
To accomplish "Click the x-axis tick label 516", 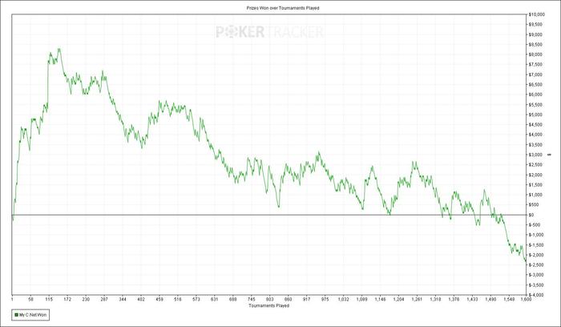I will [x=178, y=299].
